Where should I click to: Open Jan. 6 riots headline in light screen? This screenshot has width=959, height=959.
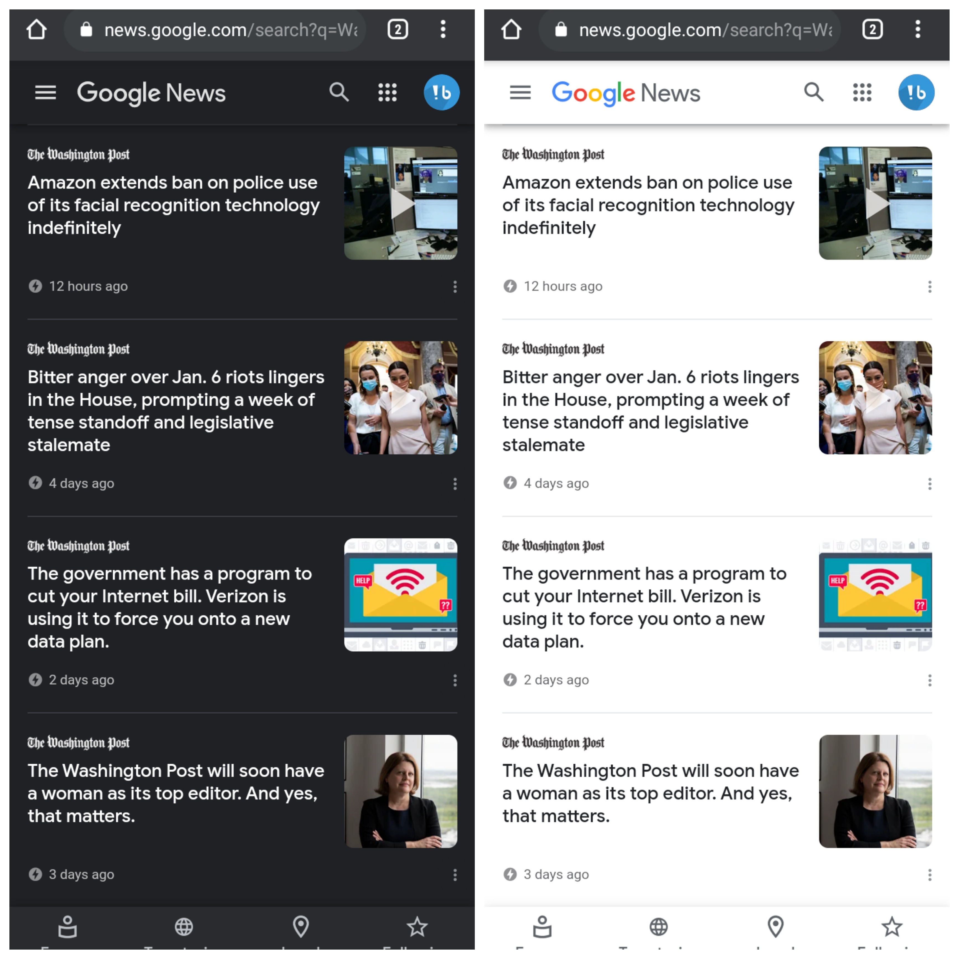click(651, 411)
